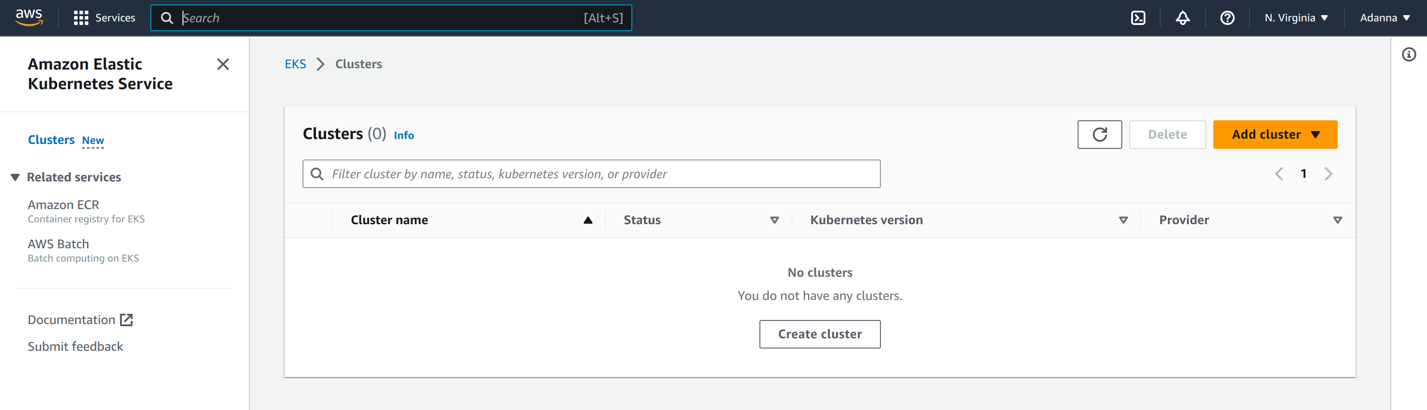
Task: Refresh the clusters list
Action: pos(1099,135)
